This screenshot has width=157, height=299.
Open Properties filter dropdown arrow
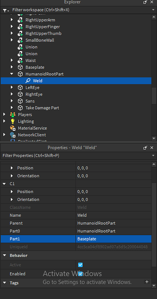pos(153,155)
